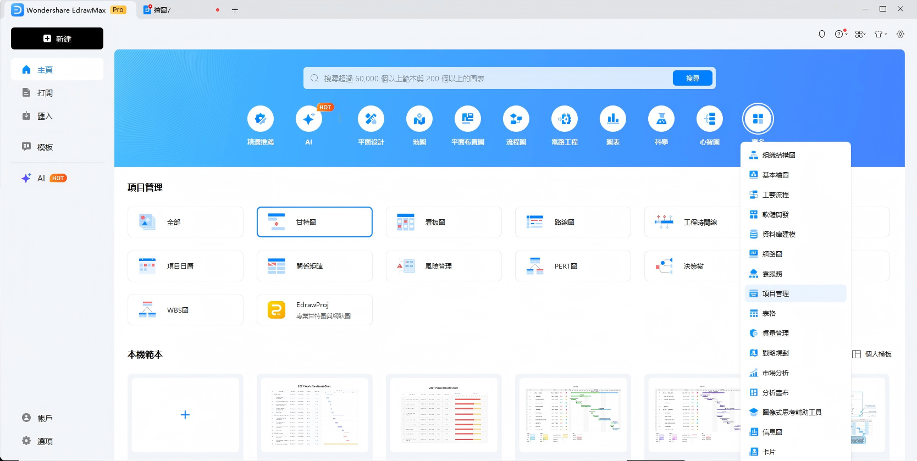This screenshot has width=917, height=461.
Task: Select the 圖表 chart category icon
Action: 613,119
